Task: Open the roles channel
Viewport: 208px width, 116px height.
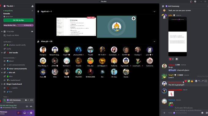Action: click(11, 76)
